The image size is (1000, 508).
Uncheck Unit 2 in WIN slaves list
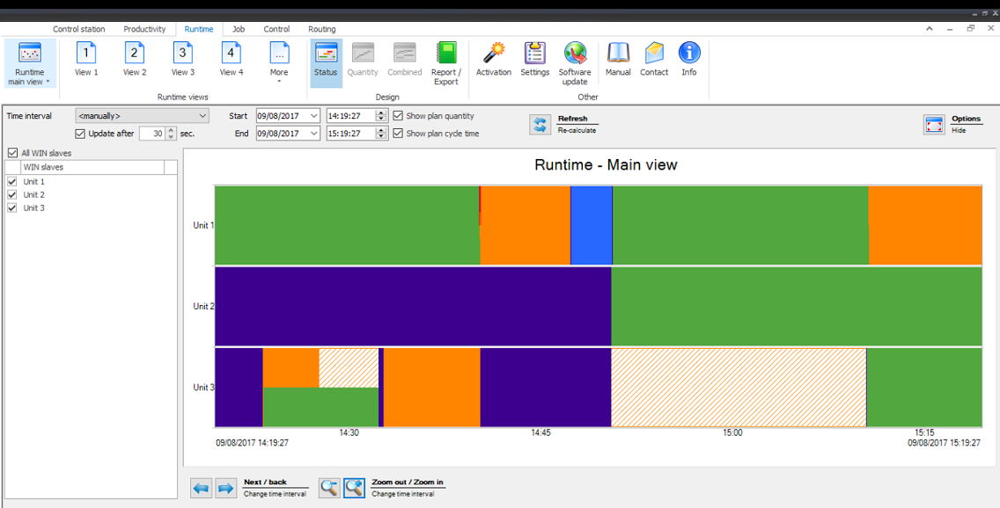click(x=12, y=195)
